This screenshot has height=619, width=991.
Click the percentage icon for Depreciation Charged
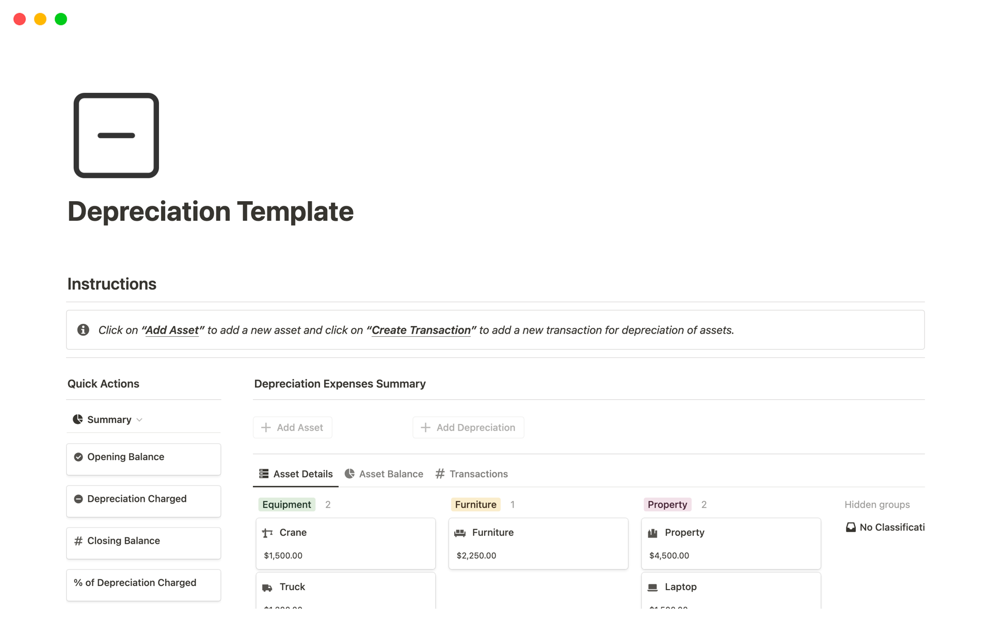pos(79,582)
